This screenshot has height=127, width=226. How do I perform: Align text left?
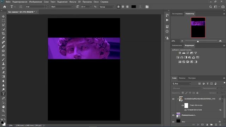(119, 7)
